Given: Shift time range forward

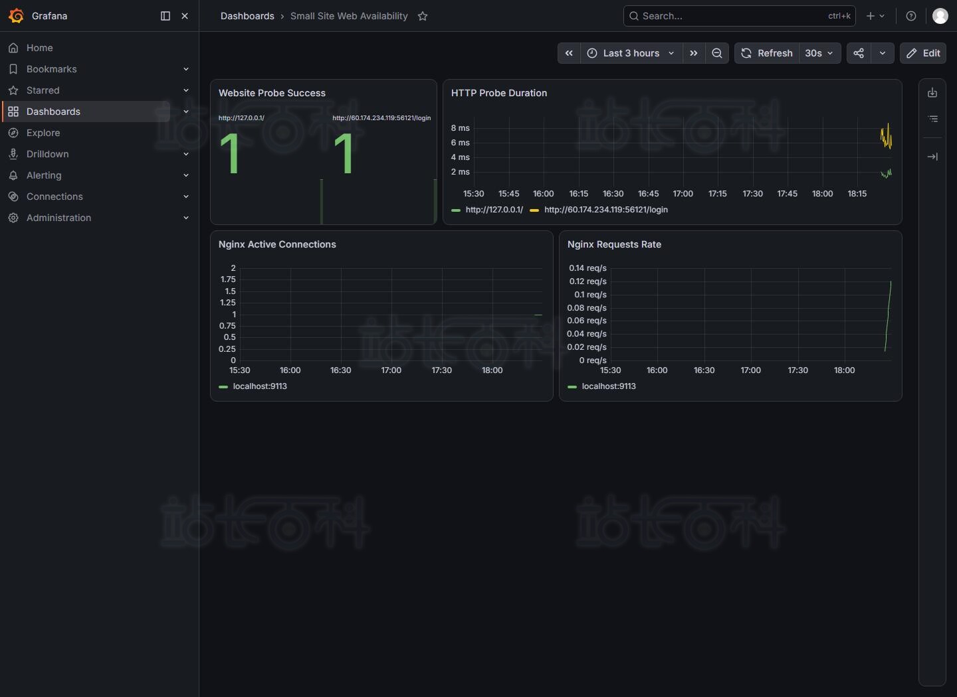Looking at the screenshot, I should 694,53.
